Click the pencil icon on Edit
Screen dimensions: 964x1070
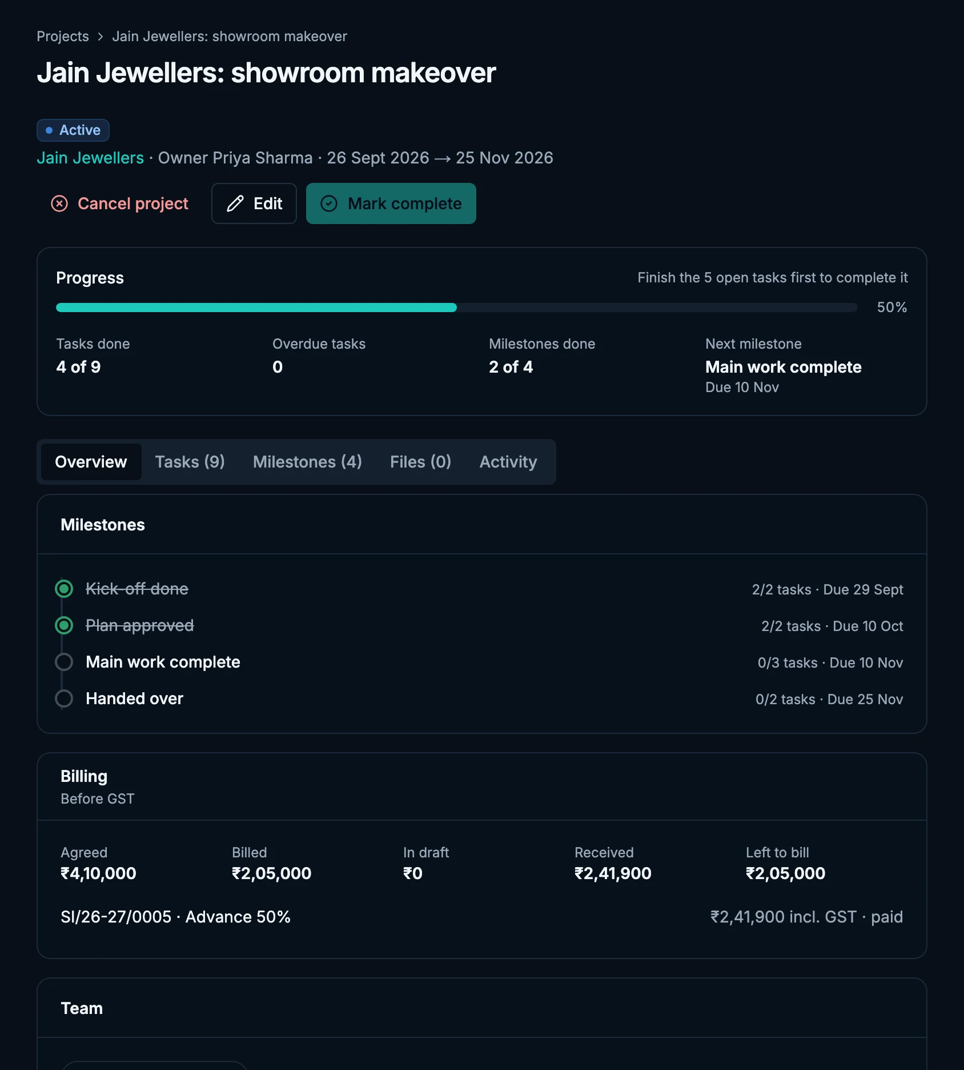pyautogui.click(x=235, y=203)
